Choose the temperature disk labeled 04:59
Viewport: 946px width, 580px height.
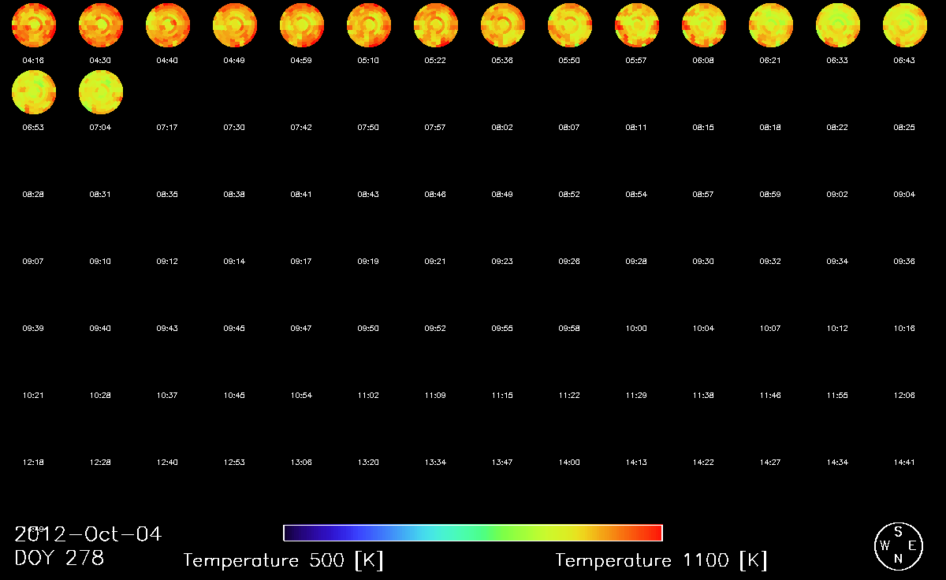click(x=302, y=25)
